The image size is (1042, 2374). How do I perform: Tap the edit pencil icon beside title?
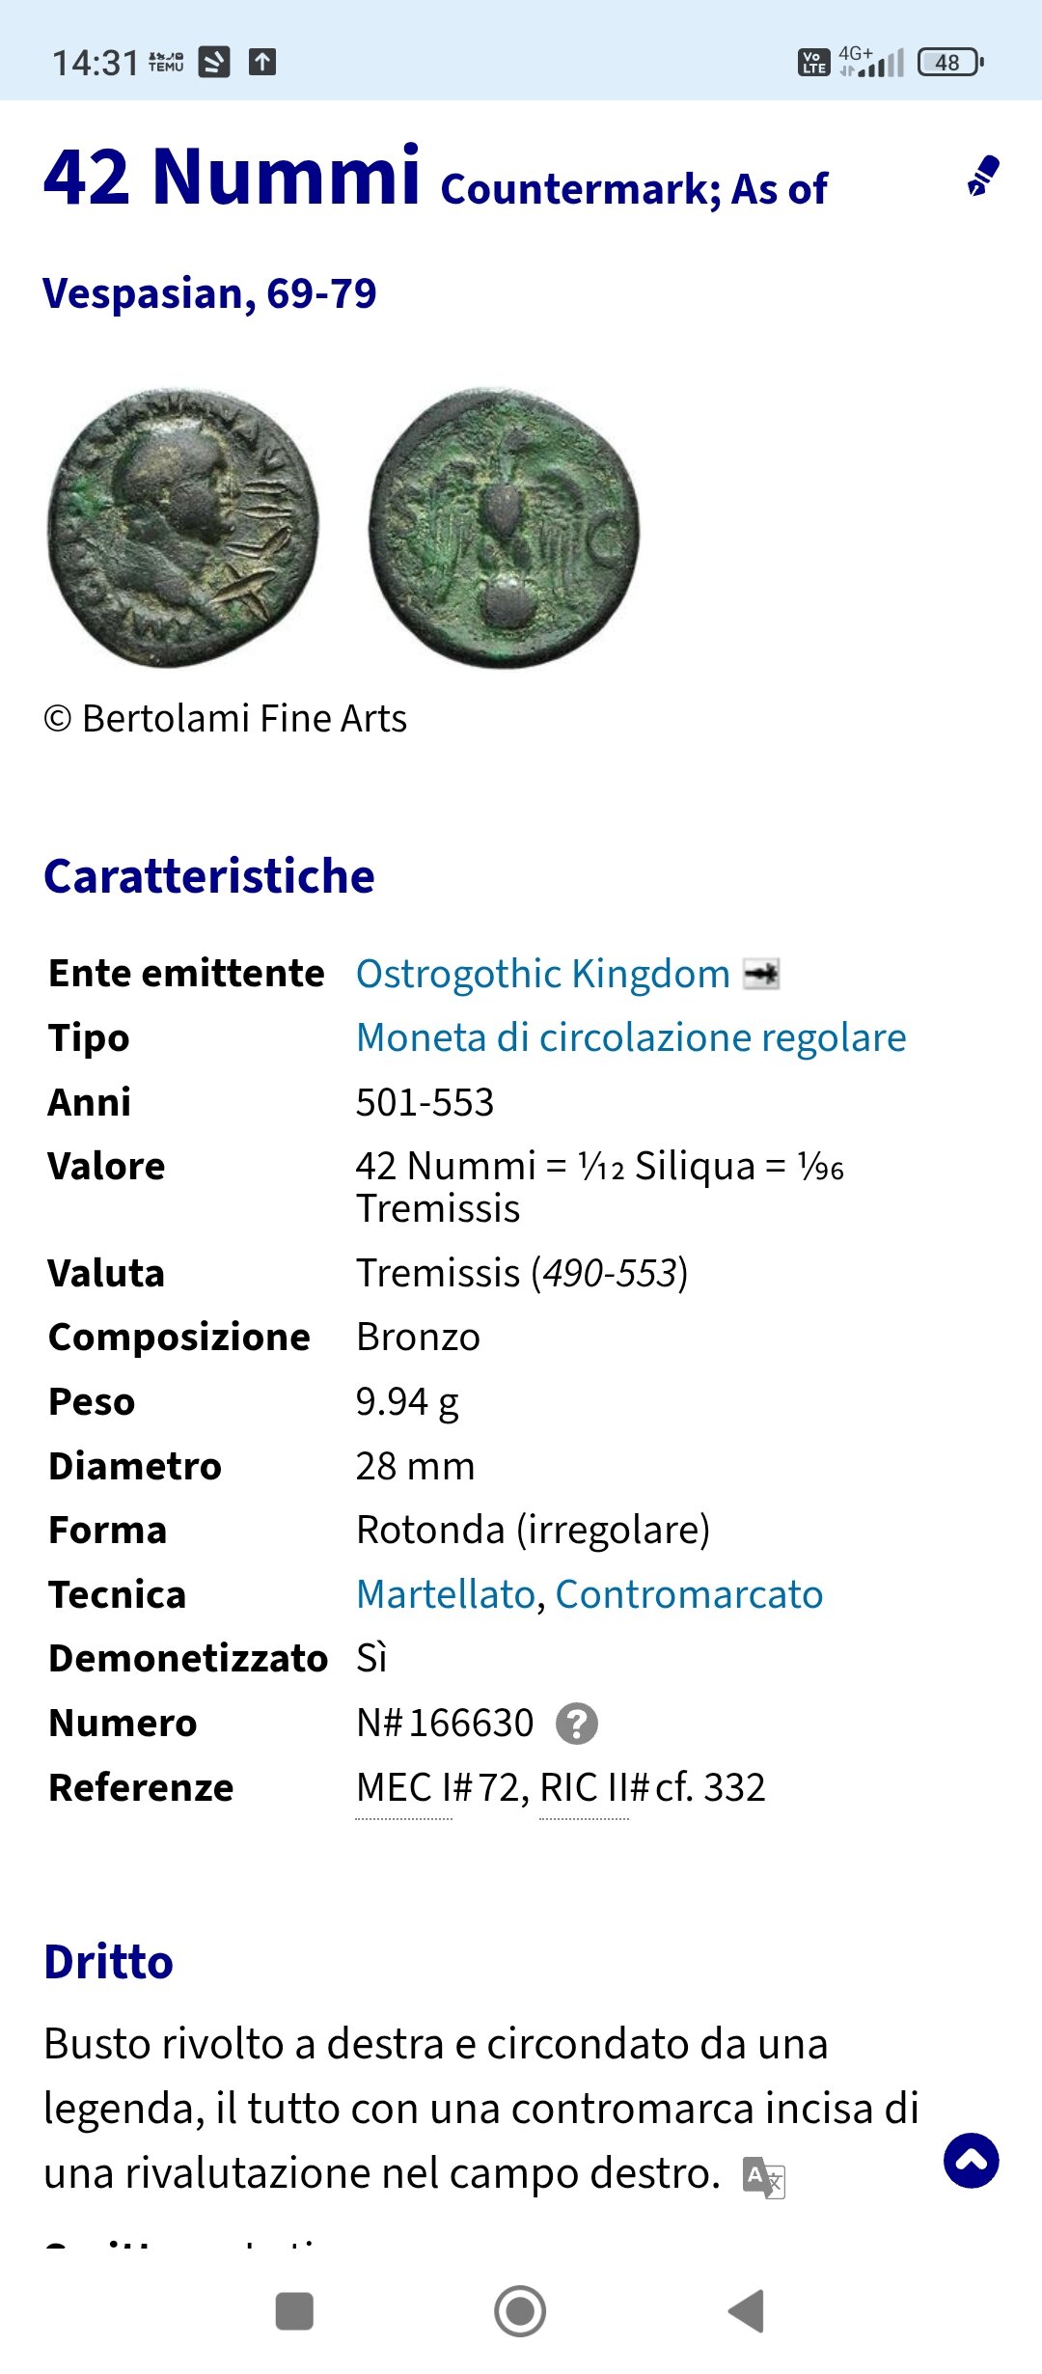(983, 176)
